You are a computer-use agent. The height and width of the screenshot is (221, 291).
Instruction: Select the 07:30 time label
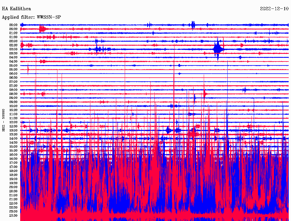(13, 86)
